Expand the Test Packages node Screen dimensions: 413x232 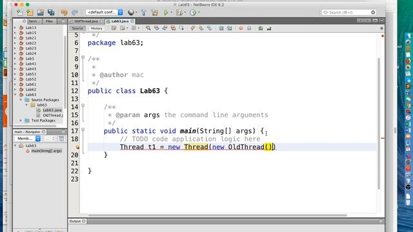21,121
